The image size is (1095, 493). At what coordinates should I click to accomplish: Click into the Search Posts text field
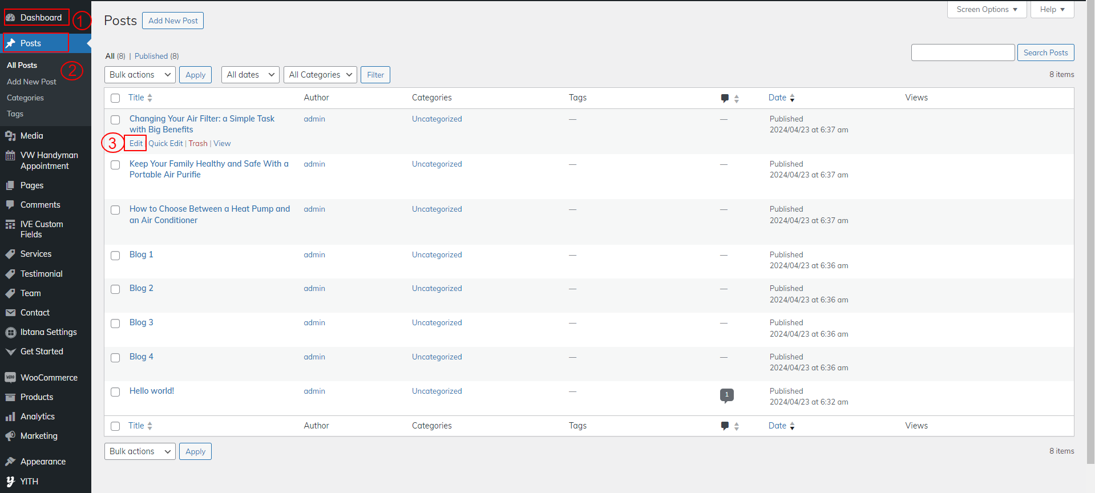[963, 52]
